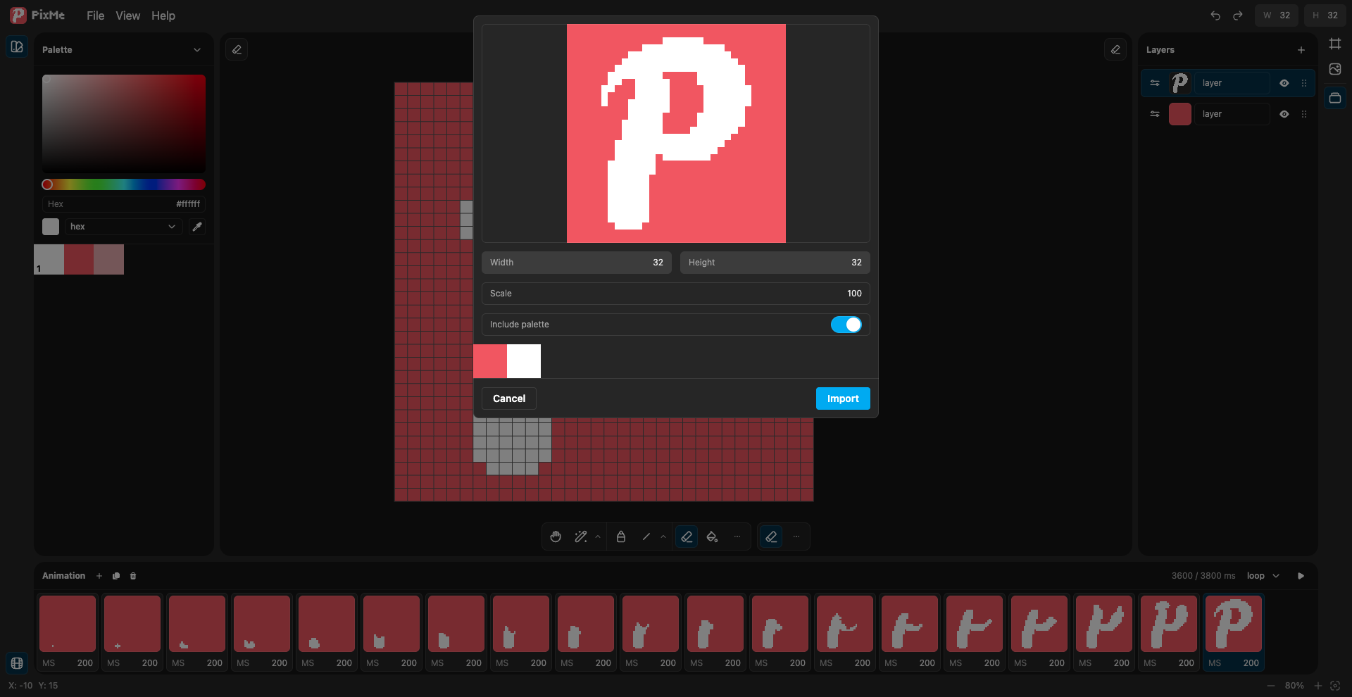1352x697 pixels.
Task: Grab the drag handle of the P-thumbnail layer
Action: point(1304,83)
